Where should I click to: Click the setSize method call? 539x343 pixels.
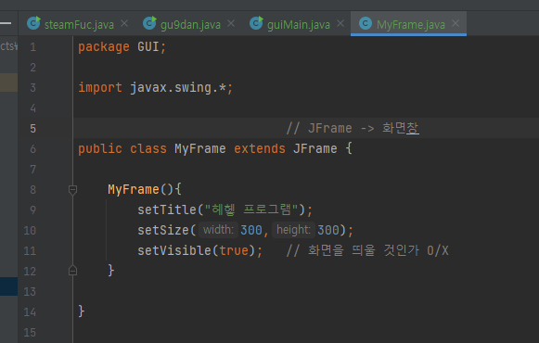point(163,230)
